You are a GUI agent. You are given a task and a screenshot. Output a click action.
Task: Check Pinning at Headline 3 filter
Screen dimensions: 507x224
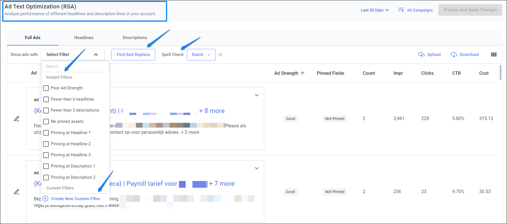click(x=46, y=155)
